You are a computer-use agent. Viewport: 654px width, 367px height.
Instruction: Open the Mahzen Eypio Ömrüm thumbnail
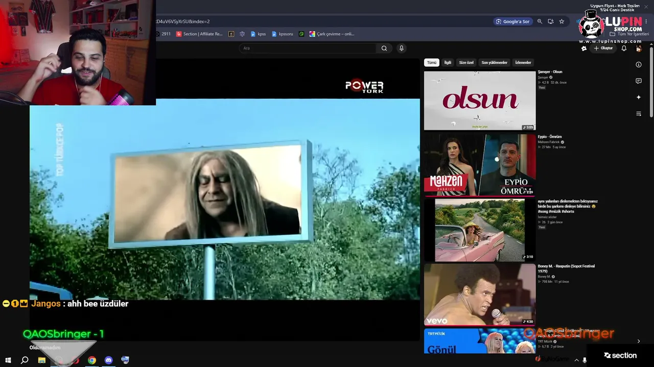pyautogui.click(x=480, y=165)
